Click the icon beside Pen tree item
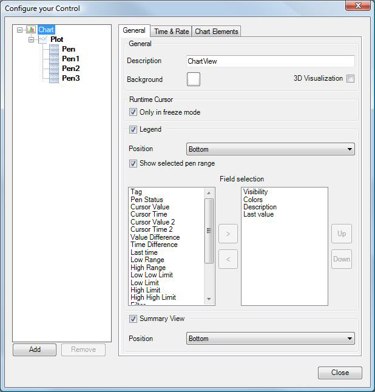Image resolution: width=375 pixels, height=392 pixels. pyautogui.click(x=54, y=49)
